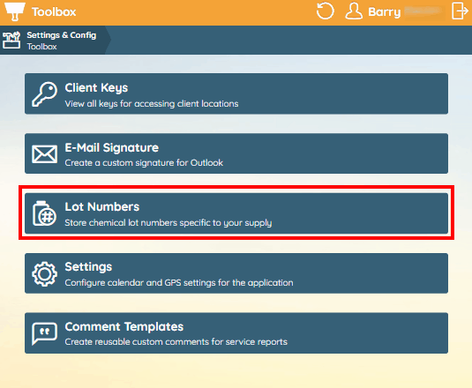Image resolution: width=472 pixels, height=388 pixels.
Task: Select the Lot Numbers tile
Action: [236, 213]
